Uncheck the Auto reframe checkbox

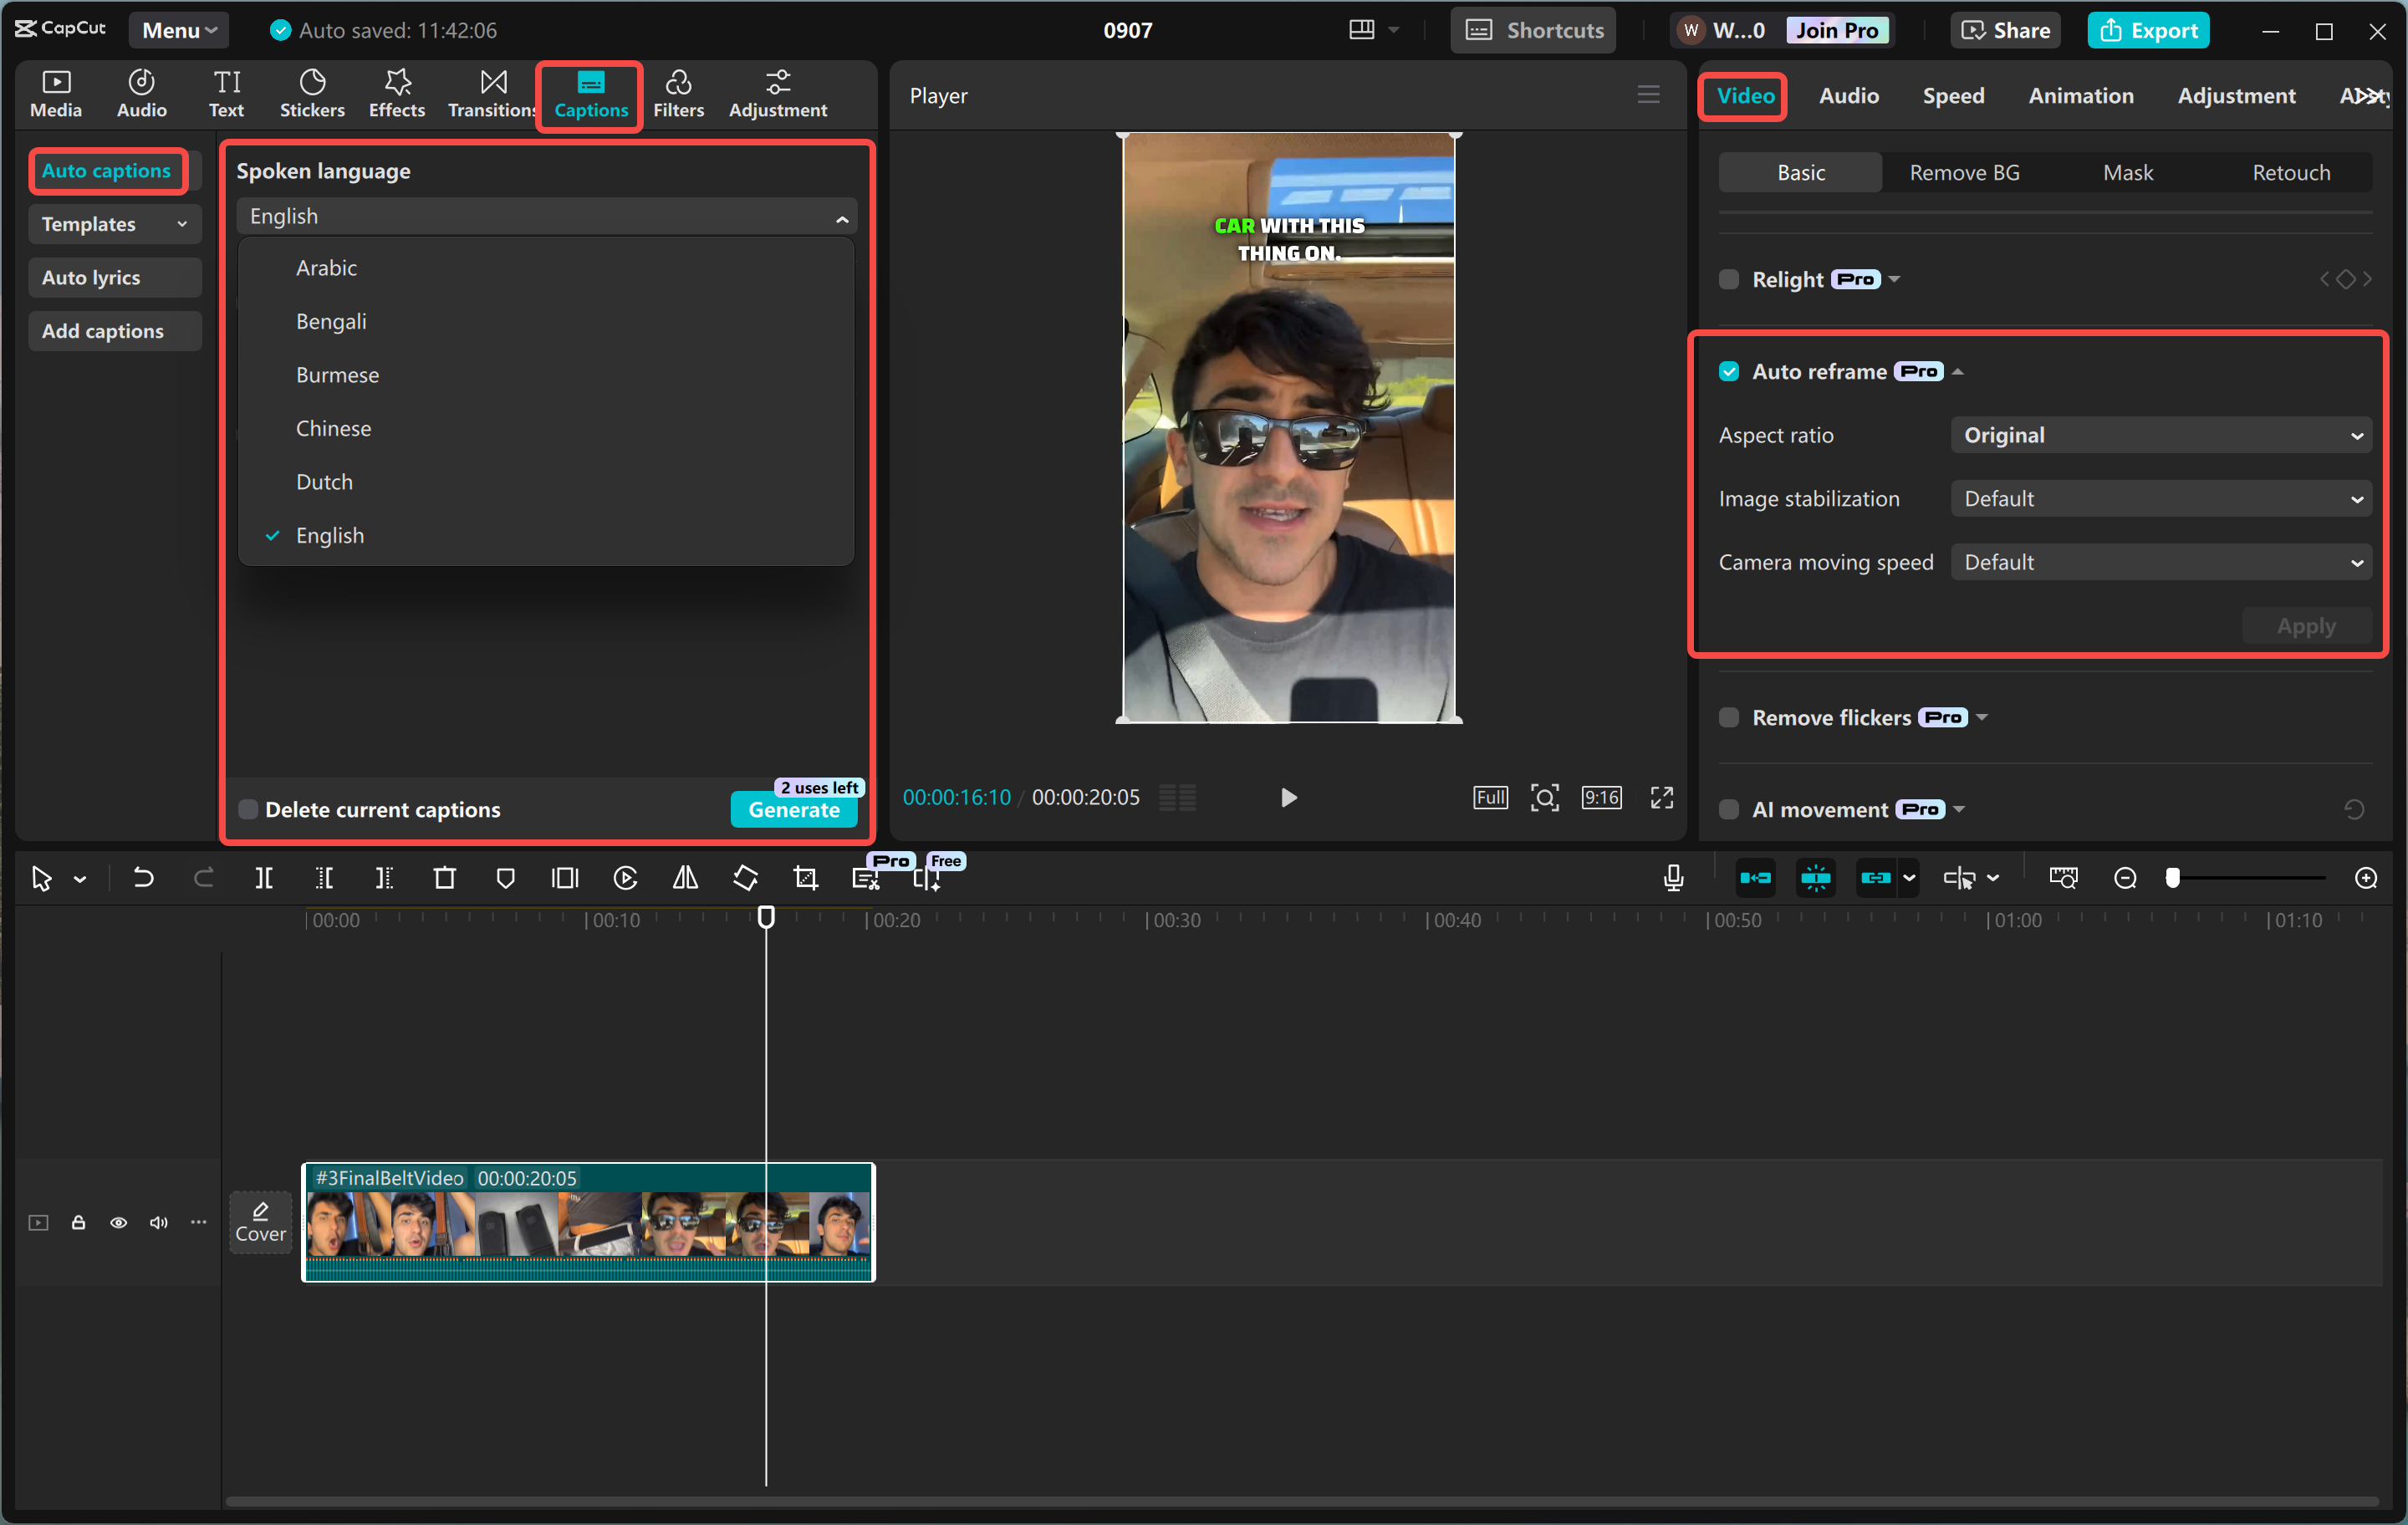(x=1729, y=372)
